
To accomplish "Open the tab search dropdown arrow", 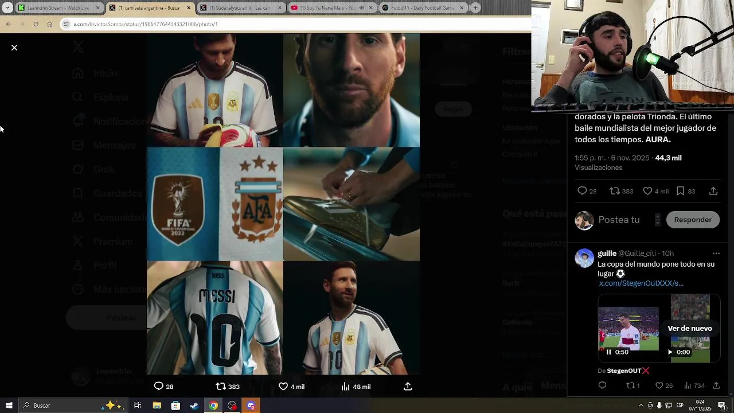I will 7,8.
